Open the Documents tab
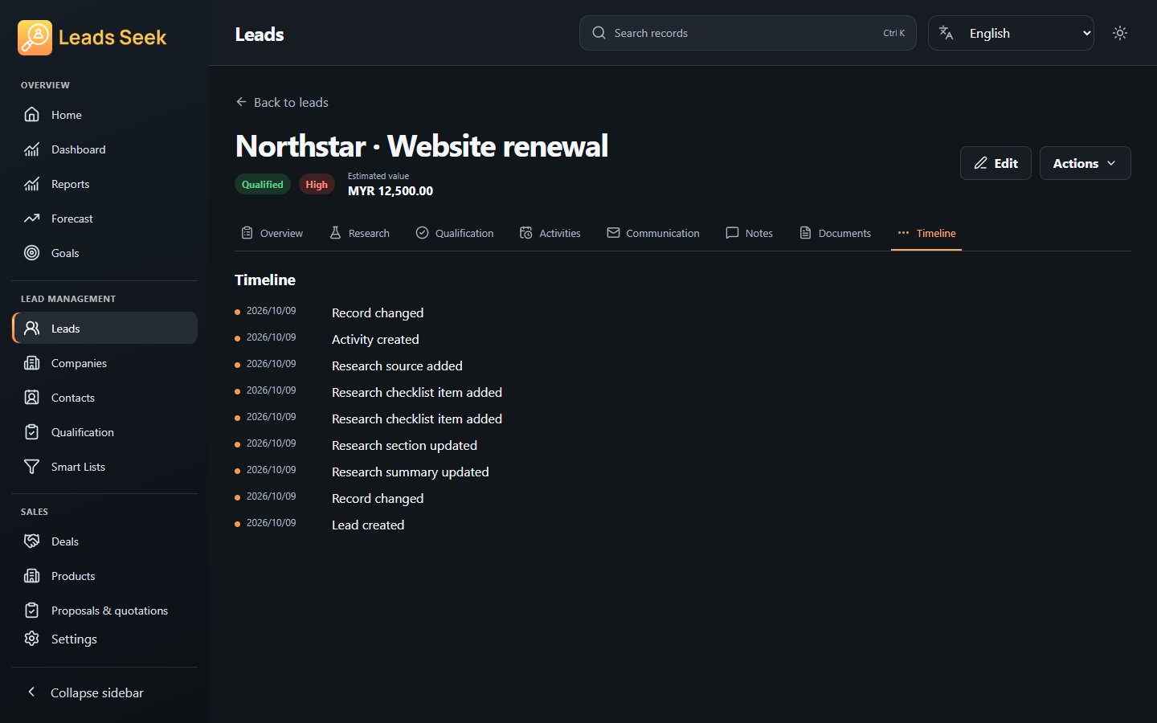This screenshot has height=723, width=1157. pyautogui.click(x=835, y=233)
